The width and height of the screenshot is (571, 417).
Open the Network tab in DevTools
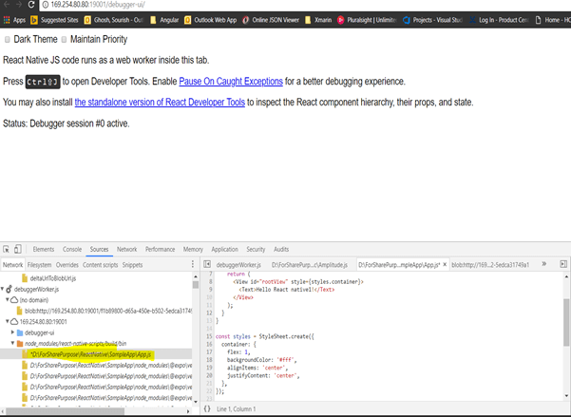click(x=126, y=249)
